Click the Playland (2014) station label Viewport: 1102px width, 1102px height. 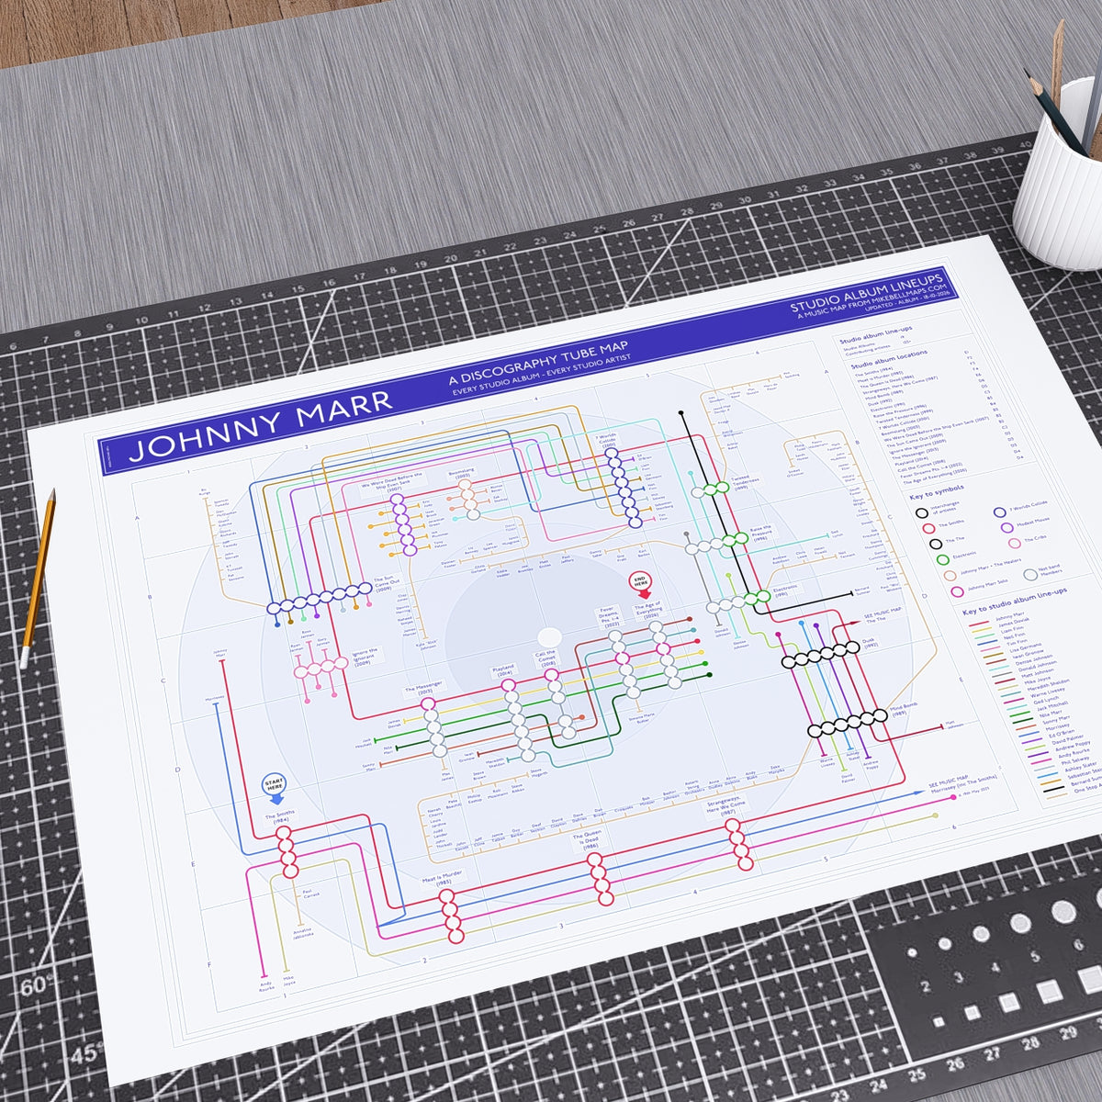(503, 670)
